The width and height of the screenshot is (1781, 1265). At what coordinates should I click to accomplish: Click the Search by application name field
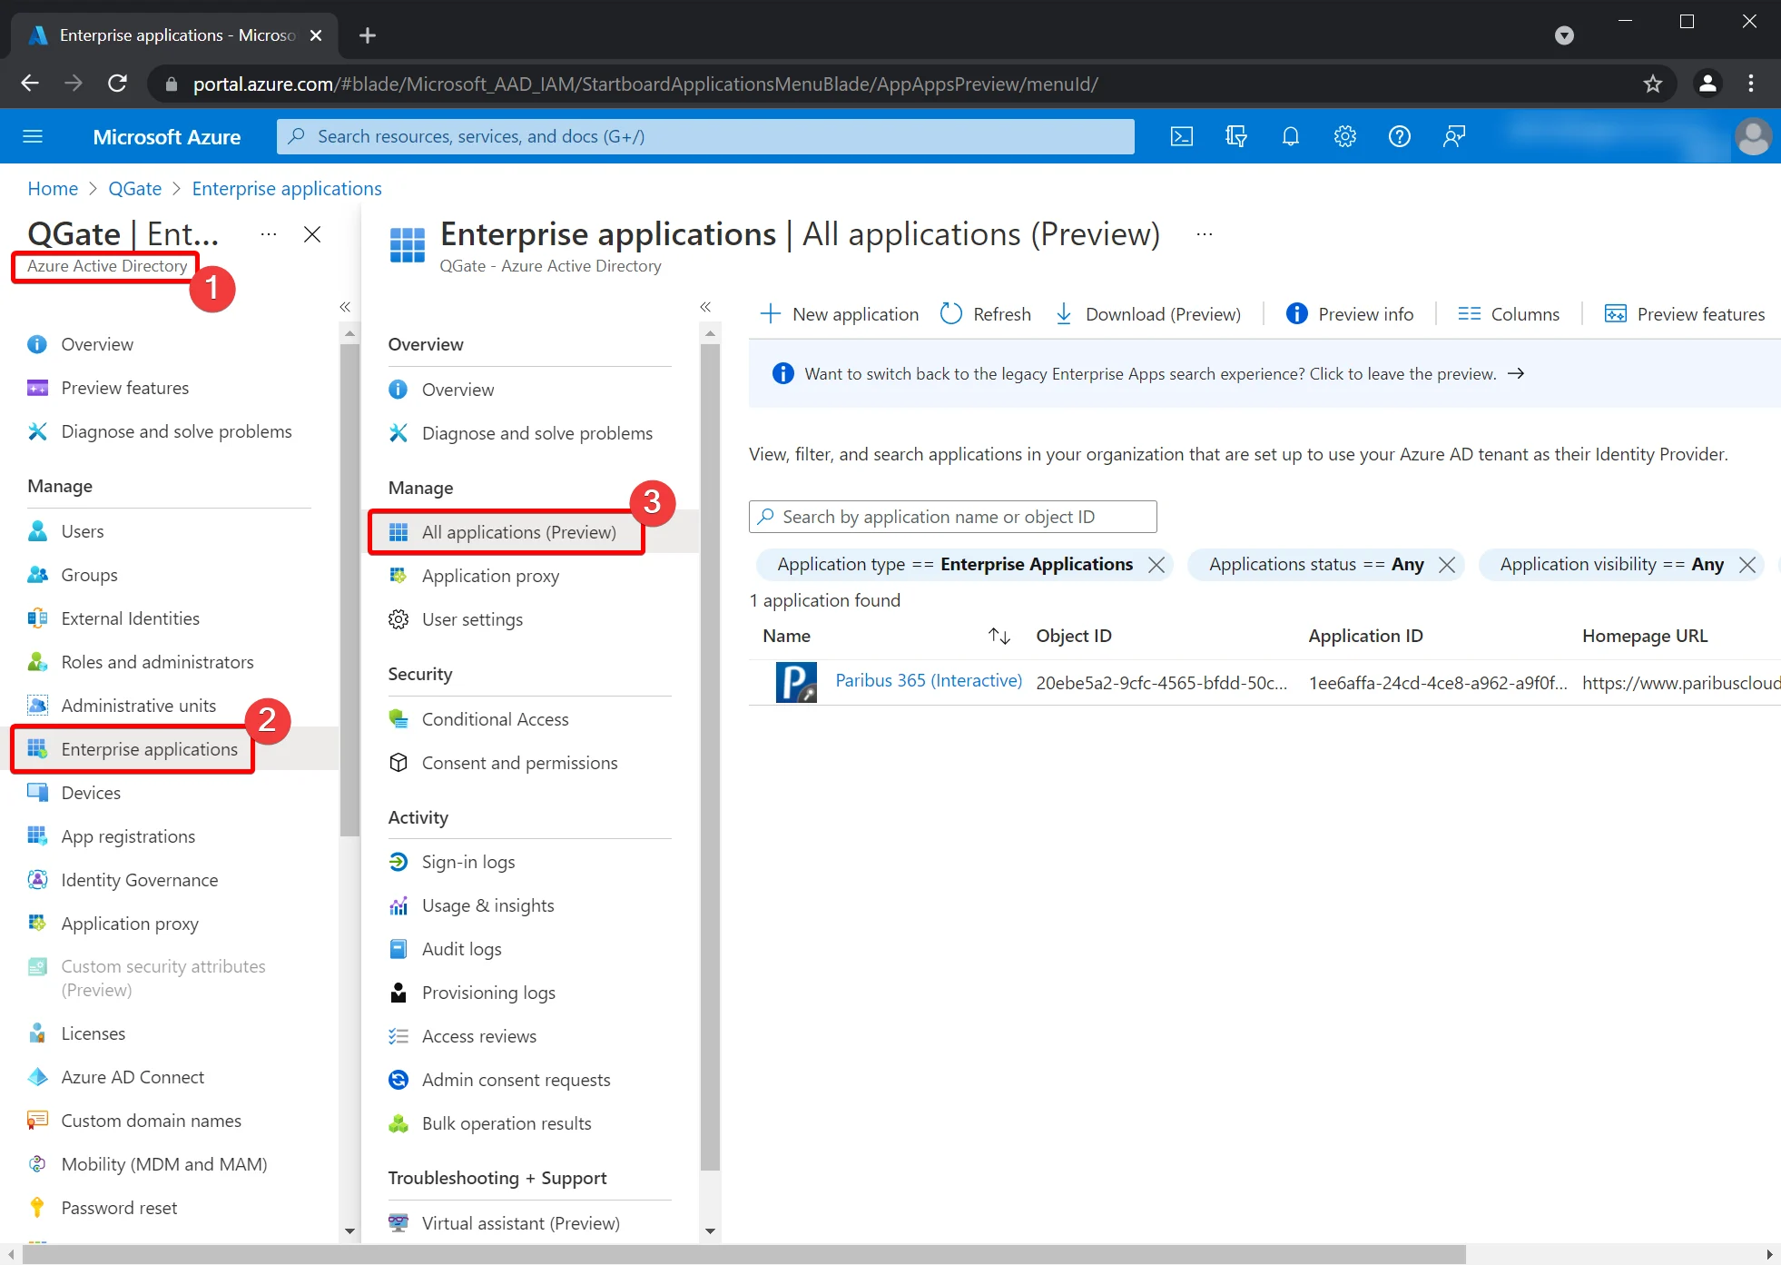pos(953,517)
